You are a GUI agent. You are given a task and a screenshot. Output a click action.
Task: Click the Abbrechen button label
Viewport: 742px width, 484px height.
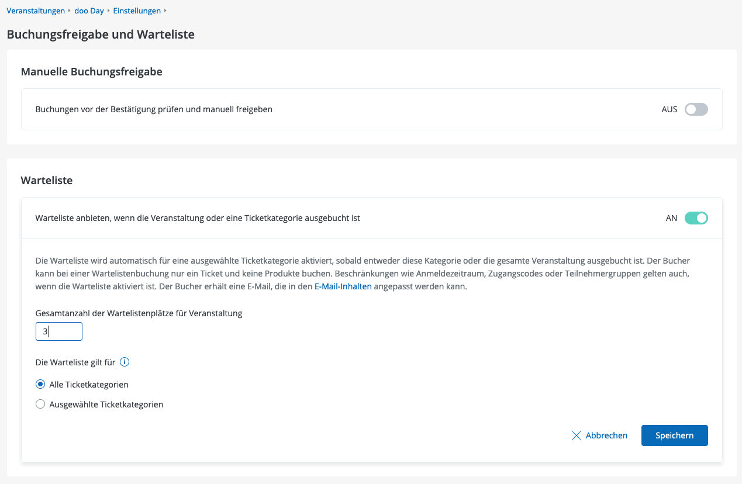click(x=606, y=435)
